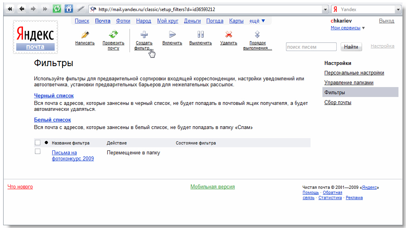Click the browser rewind button
The height and width of the screenshot is (228, 406).
(10, 9)
